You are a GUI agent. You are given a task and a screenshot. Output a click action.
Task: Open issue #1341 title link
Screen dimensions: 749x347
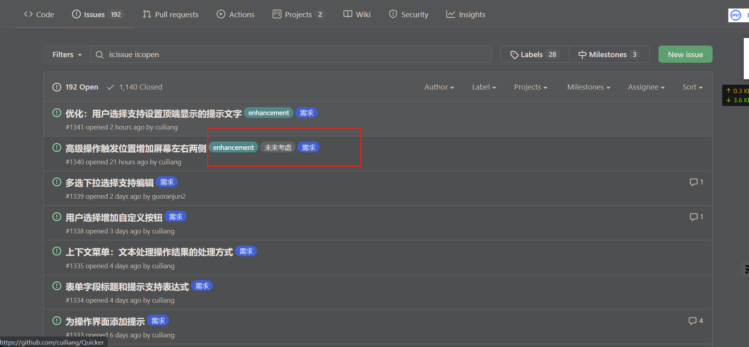click(154, 114)
